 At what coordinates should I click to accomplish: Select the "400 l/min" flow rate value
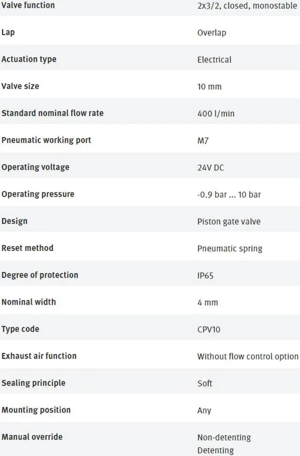tap(216, 113)
